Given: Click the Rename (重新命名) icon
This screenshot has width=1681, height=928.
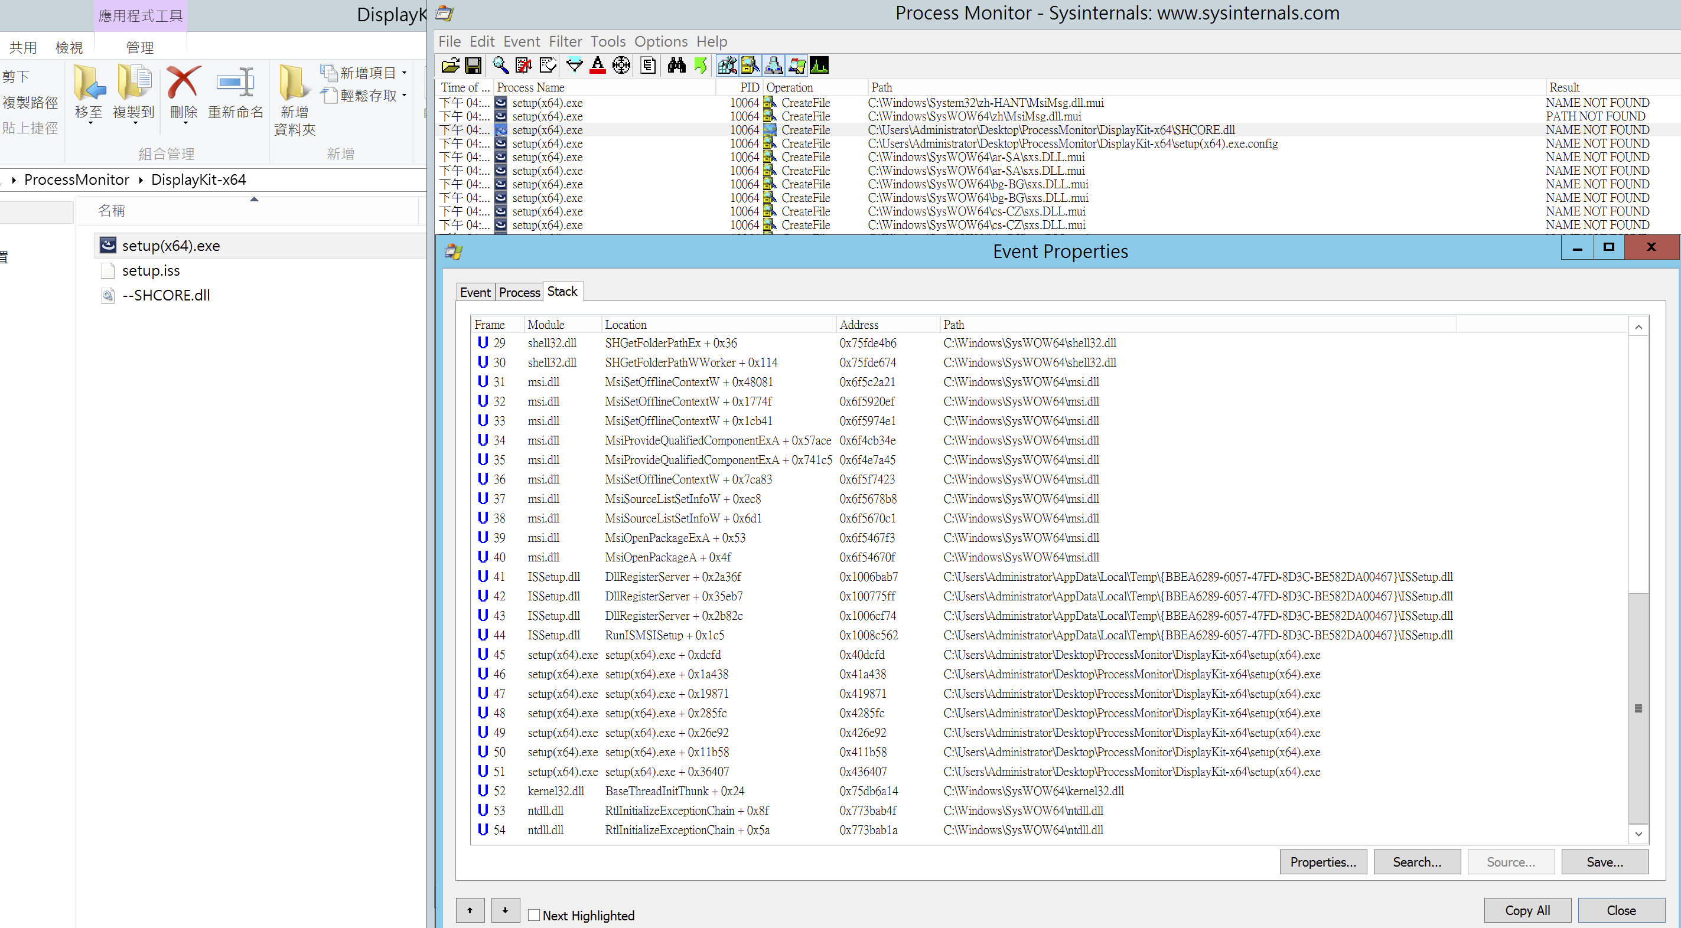Looking at the screenshot, I should click(236, 83).
